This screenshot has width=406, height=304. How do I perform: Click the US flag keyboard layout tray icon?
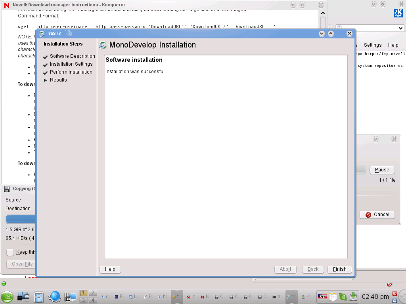(x=322, y=297)
